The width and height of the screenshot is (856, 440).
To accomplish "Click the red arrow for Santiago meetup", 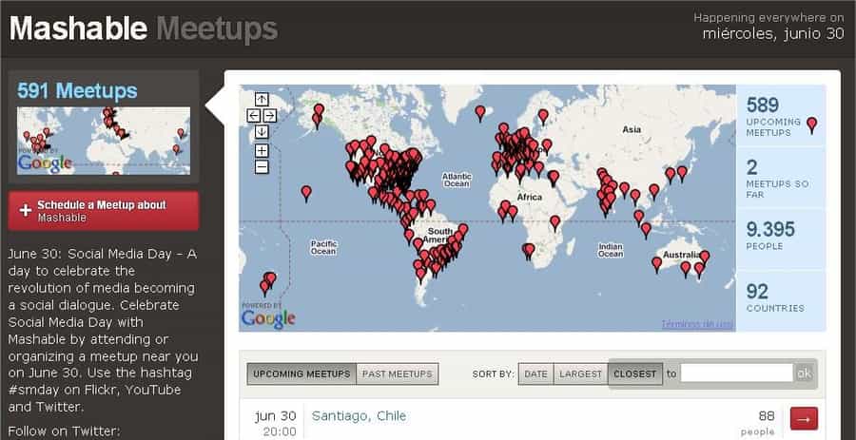I will (x=804, y=419).
